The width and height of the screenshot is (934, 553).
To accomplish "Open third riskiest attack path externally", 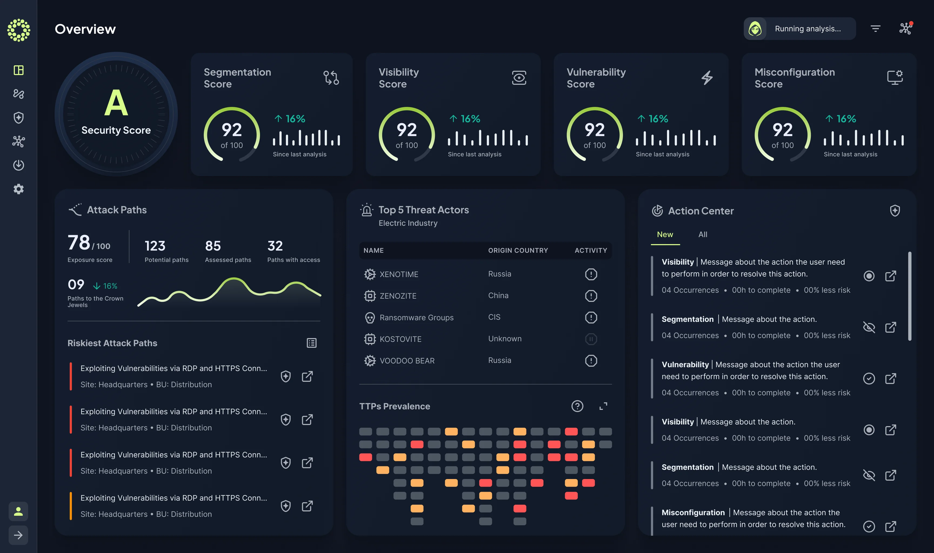I will [x=307, y=463].
